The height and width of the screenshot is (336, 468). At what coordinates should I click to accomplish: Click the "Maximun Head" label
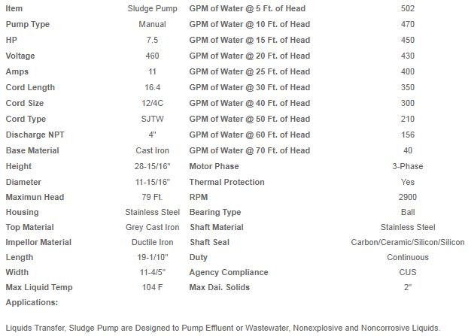point(35,197)
